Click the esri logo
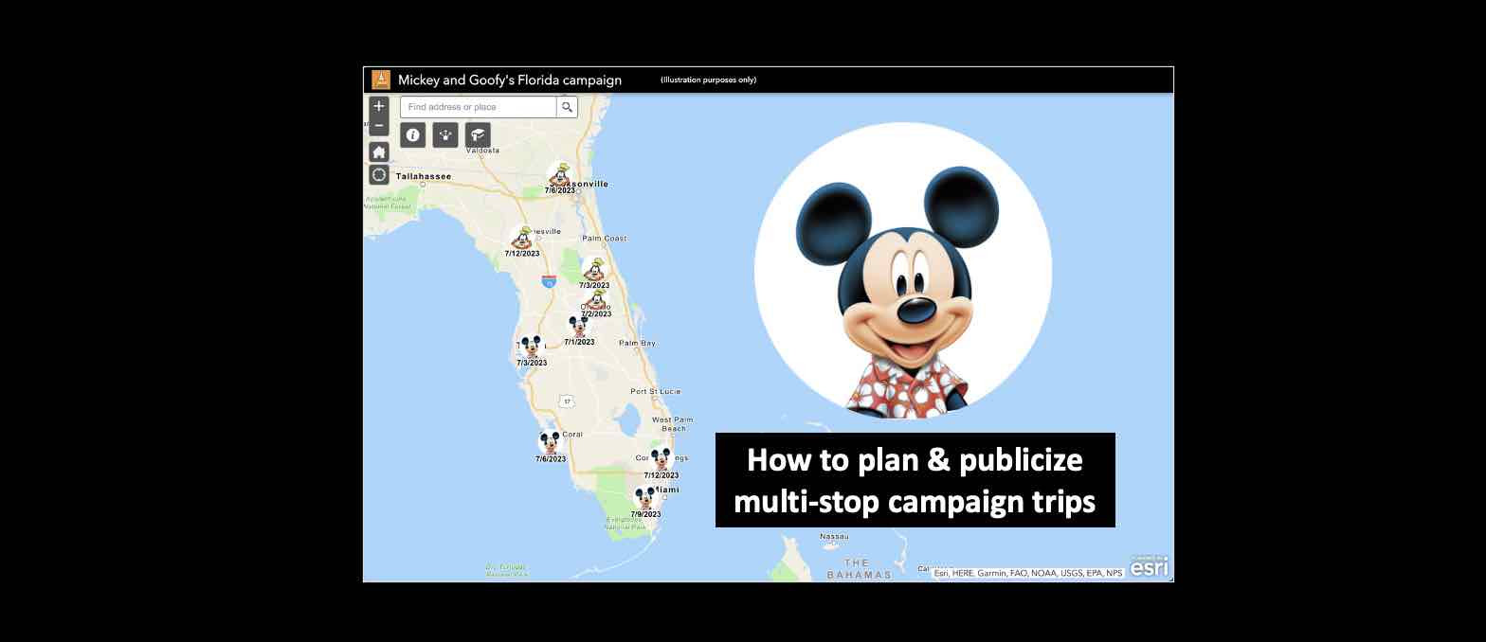This screenshot has width=1486, height=642. pyautogui.click(x=1149, y=566)
